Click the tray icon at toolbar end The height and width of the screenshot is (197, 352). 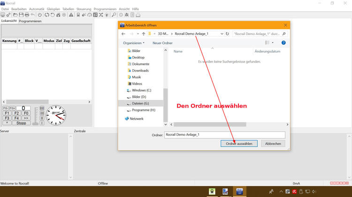[138, 15]
